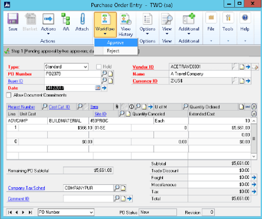The image size is (262, 219).
Task: Expand line detail with down chevron
Action: pyautogui.click(x=254, y=114)
